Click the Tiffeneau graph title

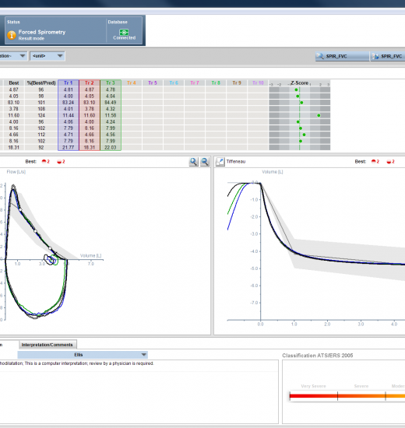pyautogui.click(x=236, y=162)
